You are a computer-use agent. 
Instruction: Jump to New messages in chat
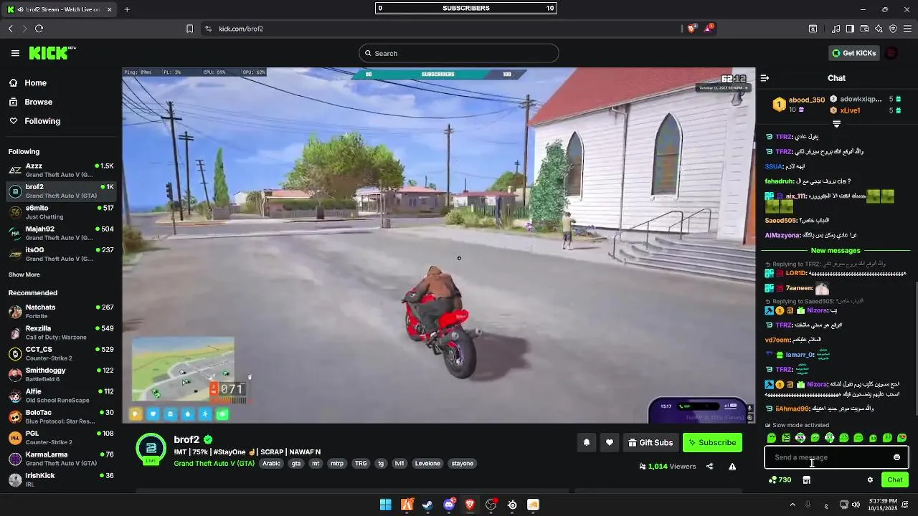click(836, 251)
